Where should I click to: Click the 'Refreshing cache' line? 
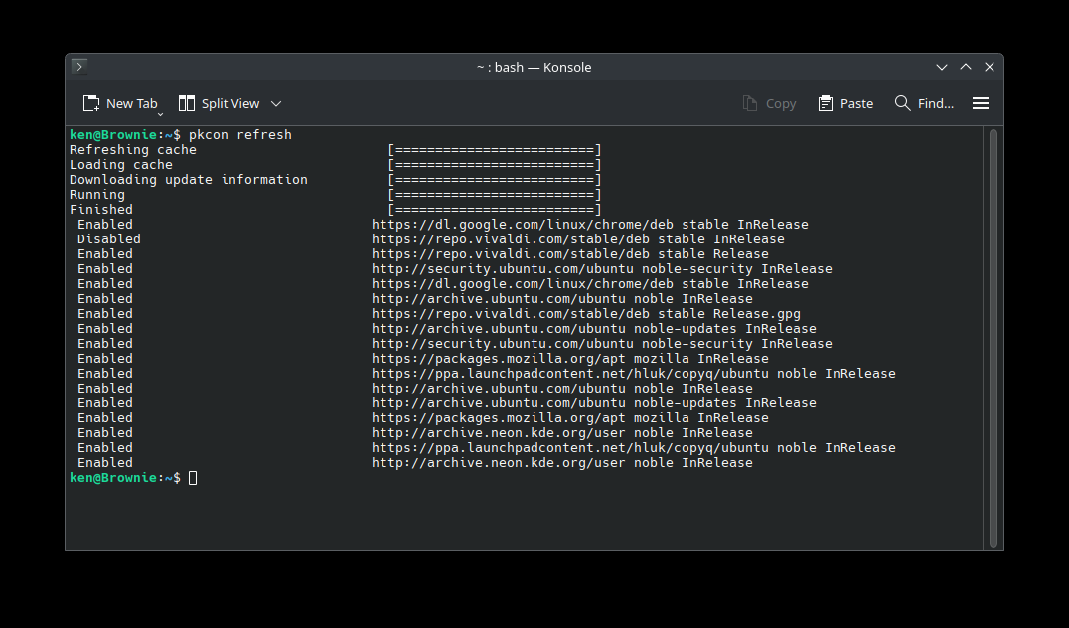tap(133, 149)
